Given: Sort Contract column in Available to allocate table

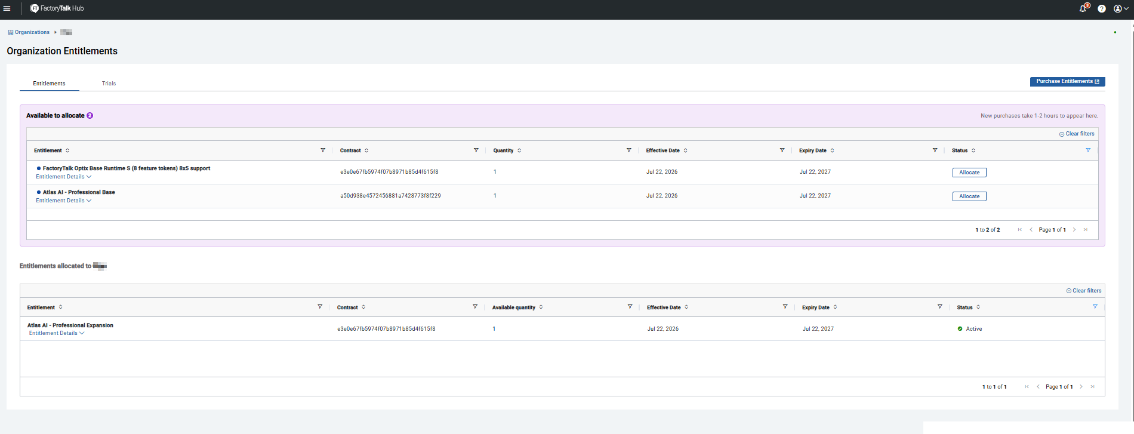Looking at the screenshot, I should pos(366,150).
